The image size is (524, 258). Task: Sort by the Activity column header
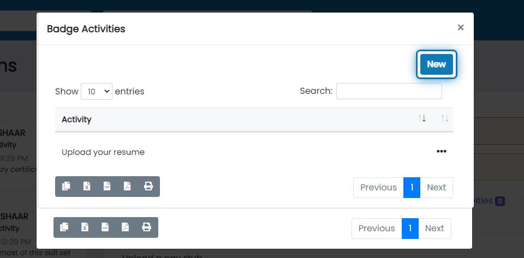tap(76, 119)
